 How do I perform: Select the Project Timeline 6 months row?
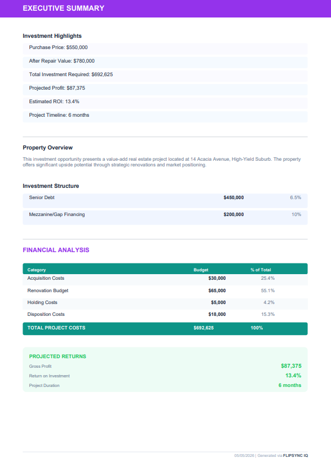point(165,116)
